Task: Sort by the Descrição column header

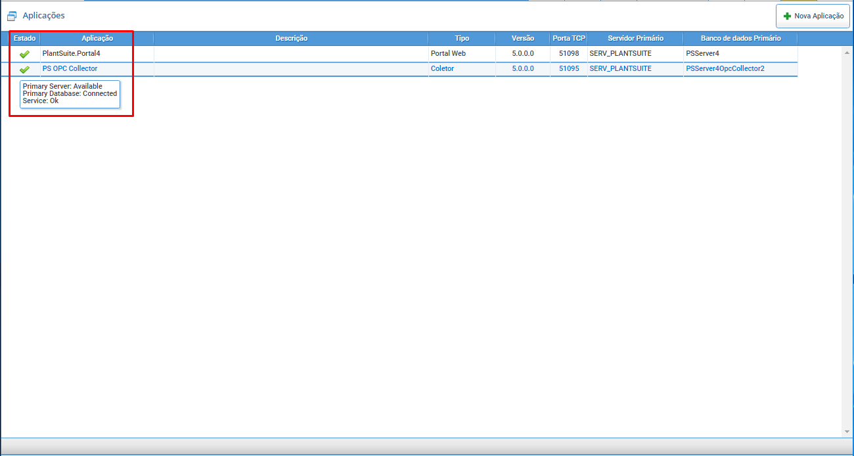Action: coord(291,38)
